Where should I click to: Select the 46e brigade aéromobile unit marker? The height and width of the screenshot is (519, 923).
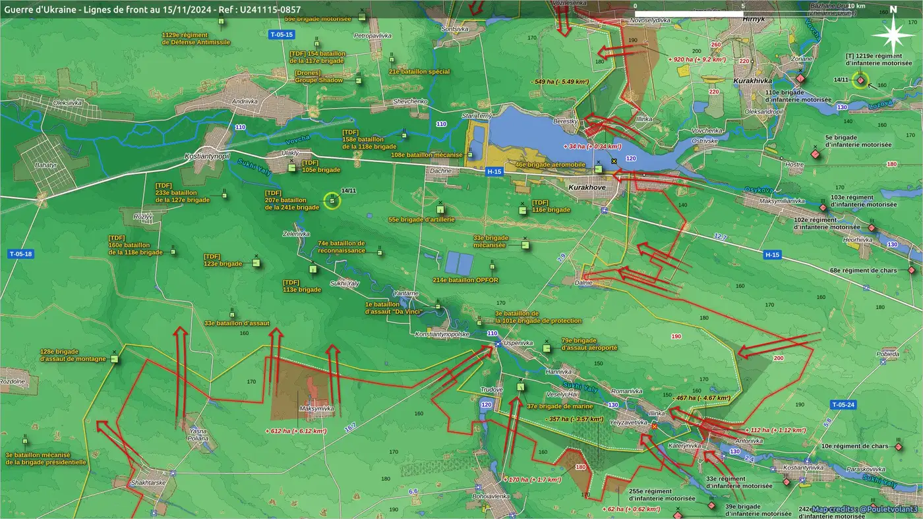point(598,169)
